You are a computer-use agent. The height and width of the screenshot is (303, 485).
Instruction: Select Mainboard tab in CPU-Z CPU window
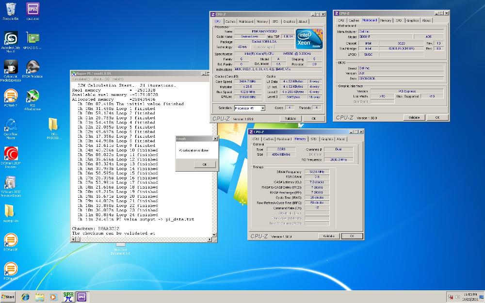[246, 21]
